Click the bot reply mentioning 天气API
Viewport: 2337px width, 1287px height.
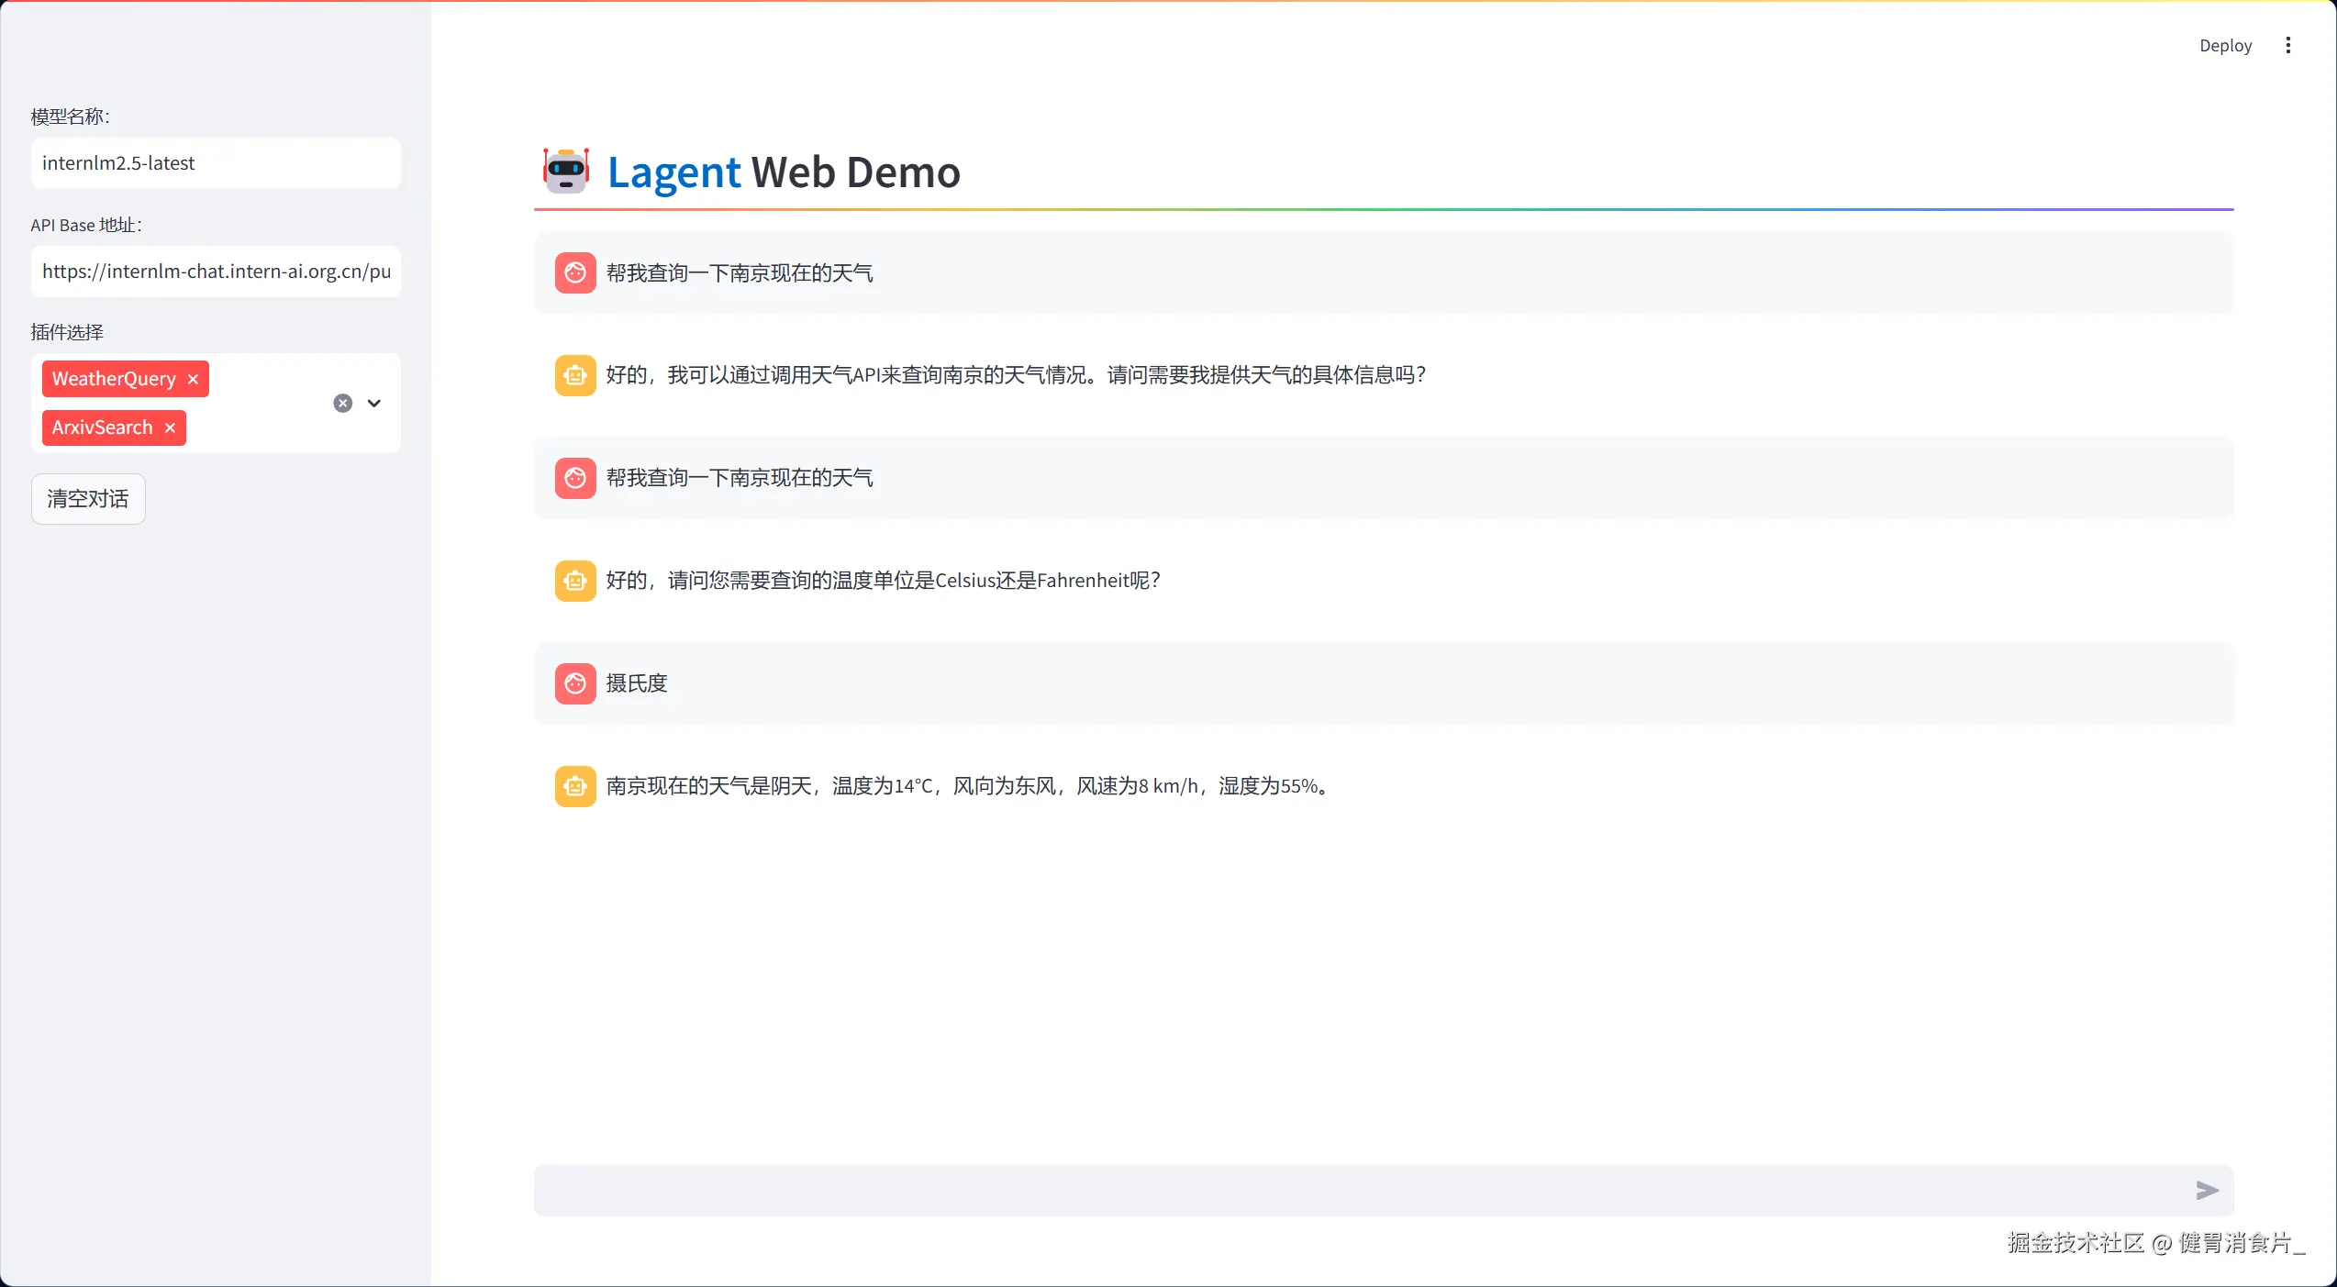1016,375
